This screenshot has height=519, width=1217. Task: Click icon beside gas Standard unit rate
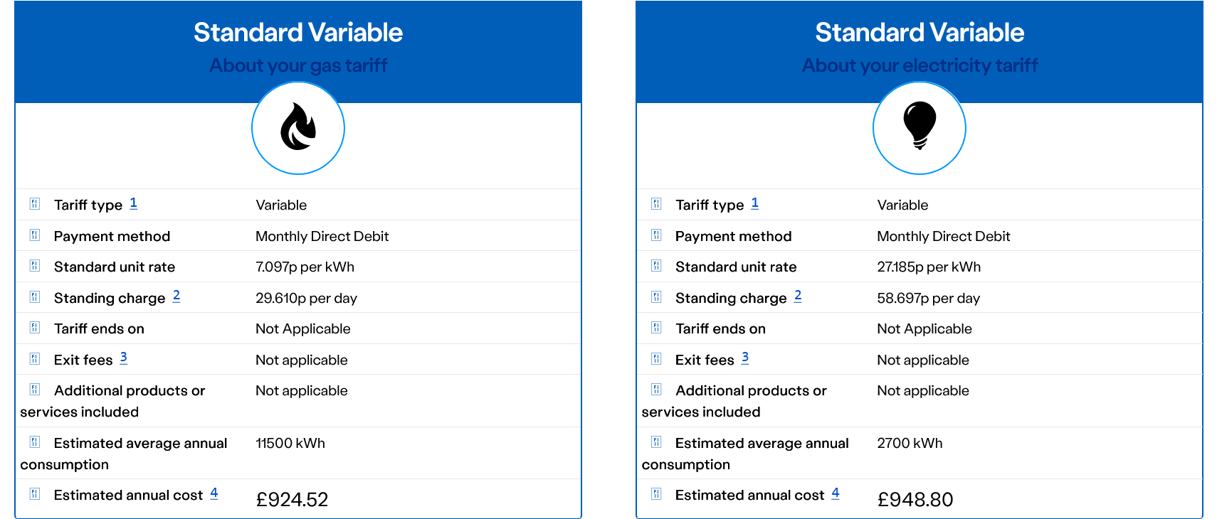pyautogui.click(x=35, y=266)
